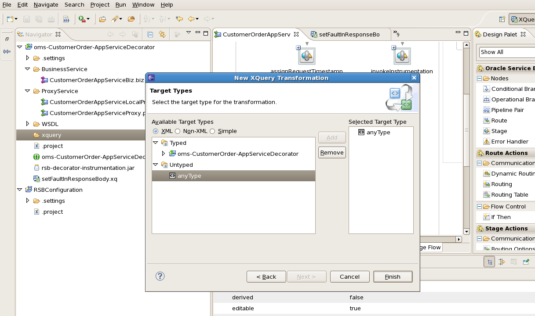Collapse the Nodes palette group
The width and height of the screenshot is (535, 316).
[x=479, y=79]
